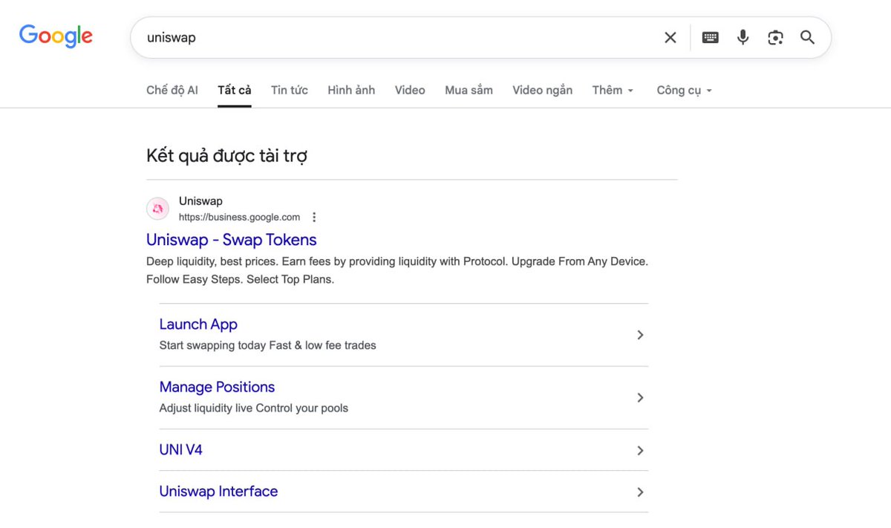Clear the search box with X icon
Image resolution: width=891 pixels, height=528 pixels.
(670, 38)
